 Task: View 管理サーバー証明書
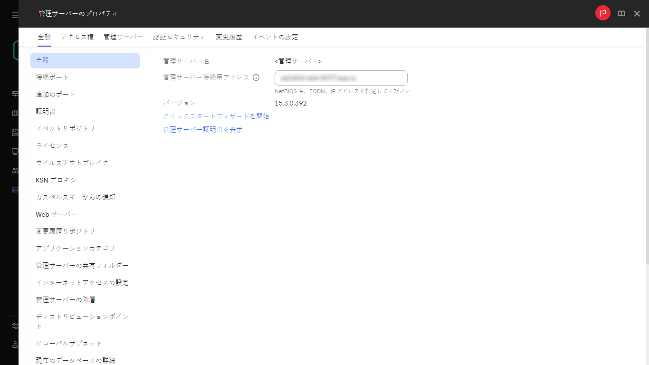point(202,129)
